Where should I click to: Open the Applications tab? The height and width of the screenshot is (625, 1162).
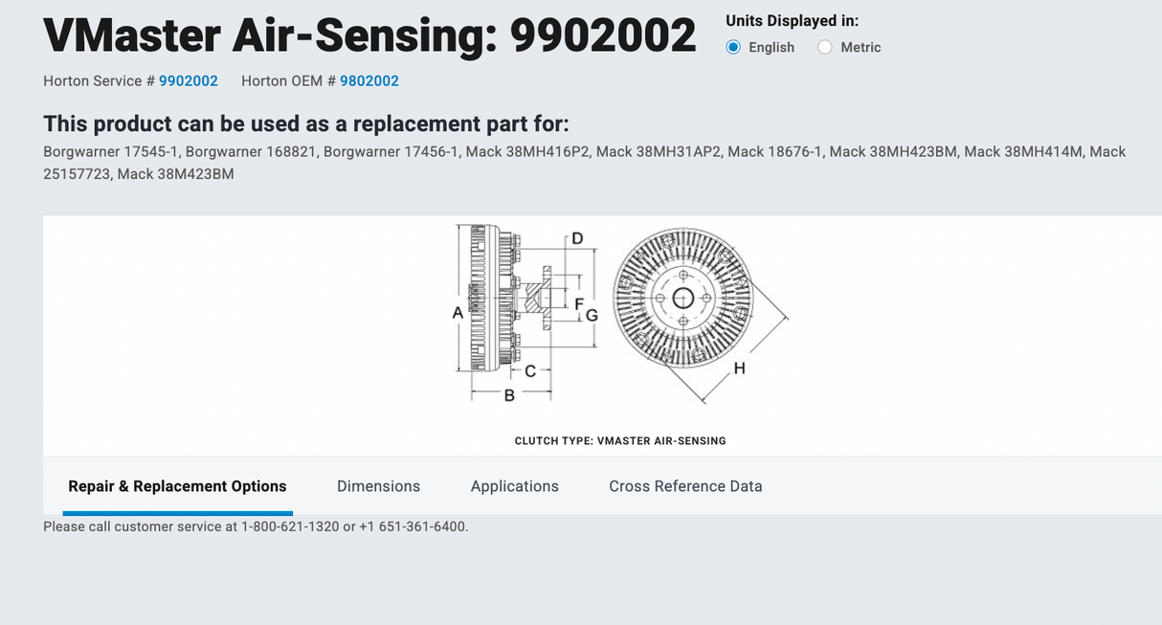tap(514, 486)
